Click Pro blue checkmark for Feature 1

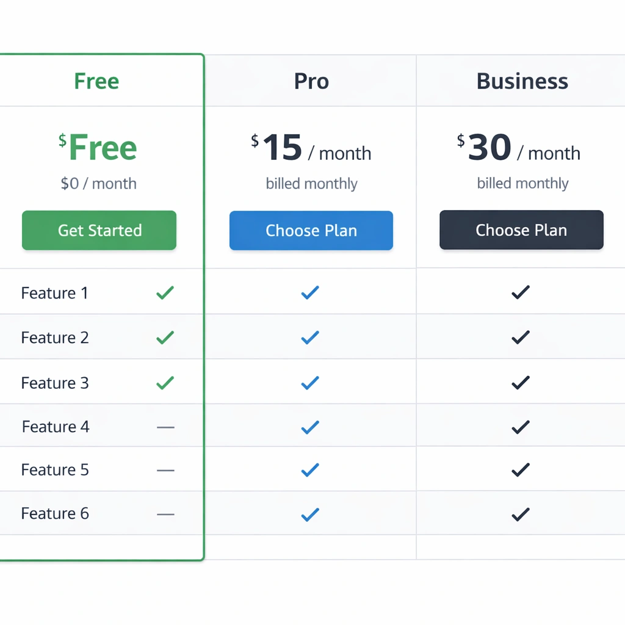[310, 293]
